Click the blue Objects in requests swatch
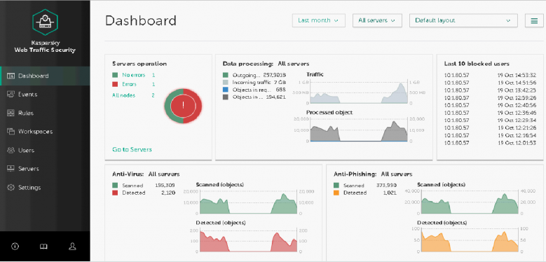The height and width of the screenshot is (262, 546). [x=226, y=90]
